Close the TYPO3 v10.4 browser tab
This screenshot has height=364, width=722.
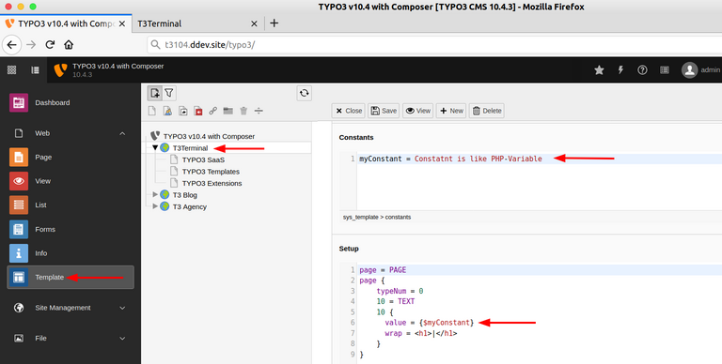(122, 23)
